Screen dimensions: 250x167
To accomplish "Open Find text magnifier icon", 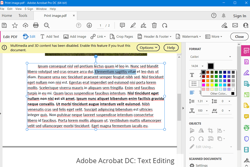I will 47,25.
